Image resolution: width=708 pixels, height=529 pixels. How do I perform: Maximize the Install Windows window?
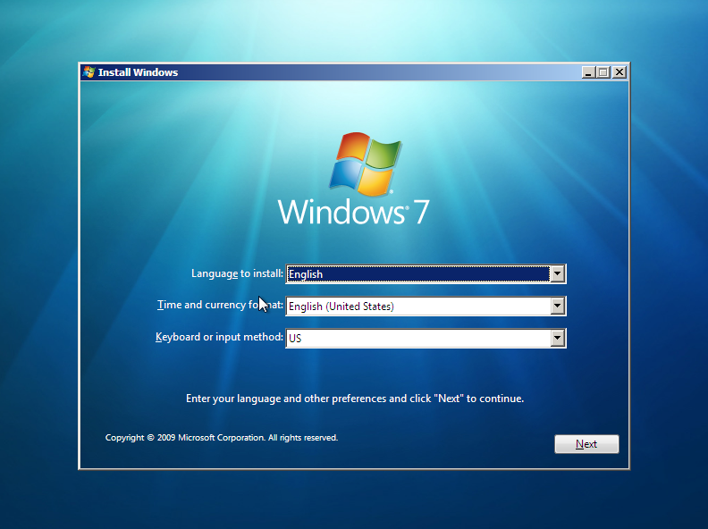[603, 72]
